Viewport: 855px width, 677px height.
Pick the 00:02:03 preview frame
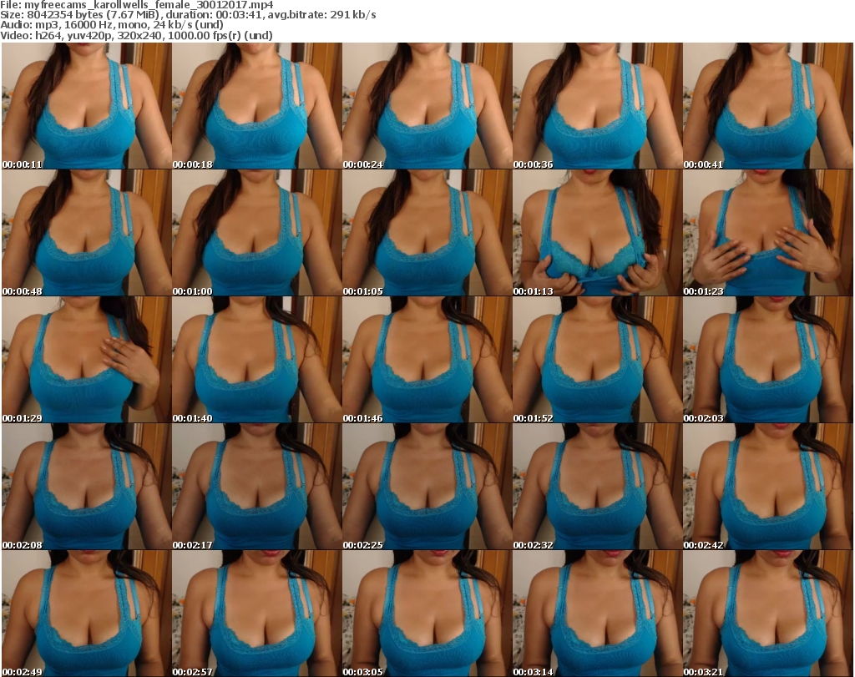pyautogui.click(x=768, y=360)
